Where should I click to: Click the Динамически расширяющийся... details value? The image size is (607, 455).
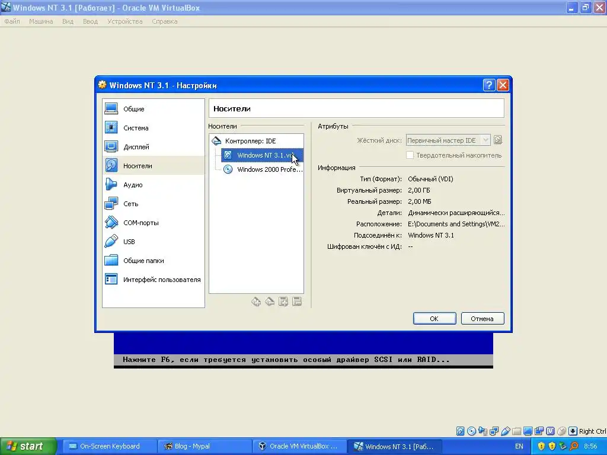pos(456,213)
